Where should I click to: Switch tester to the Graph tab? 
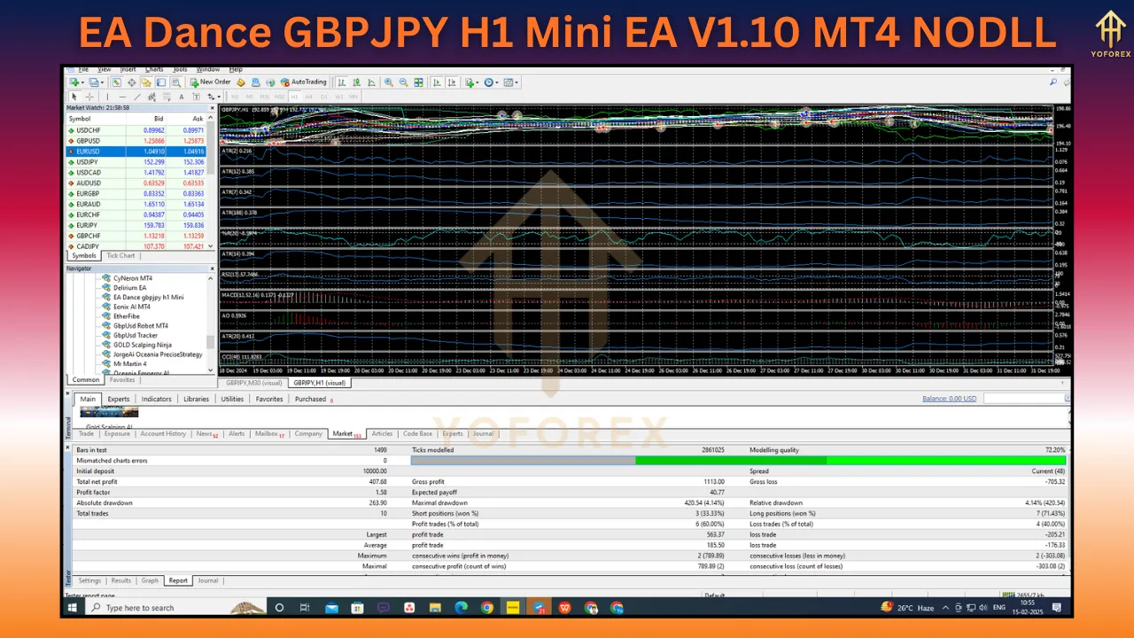[150, 581]
